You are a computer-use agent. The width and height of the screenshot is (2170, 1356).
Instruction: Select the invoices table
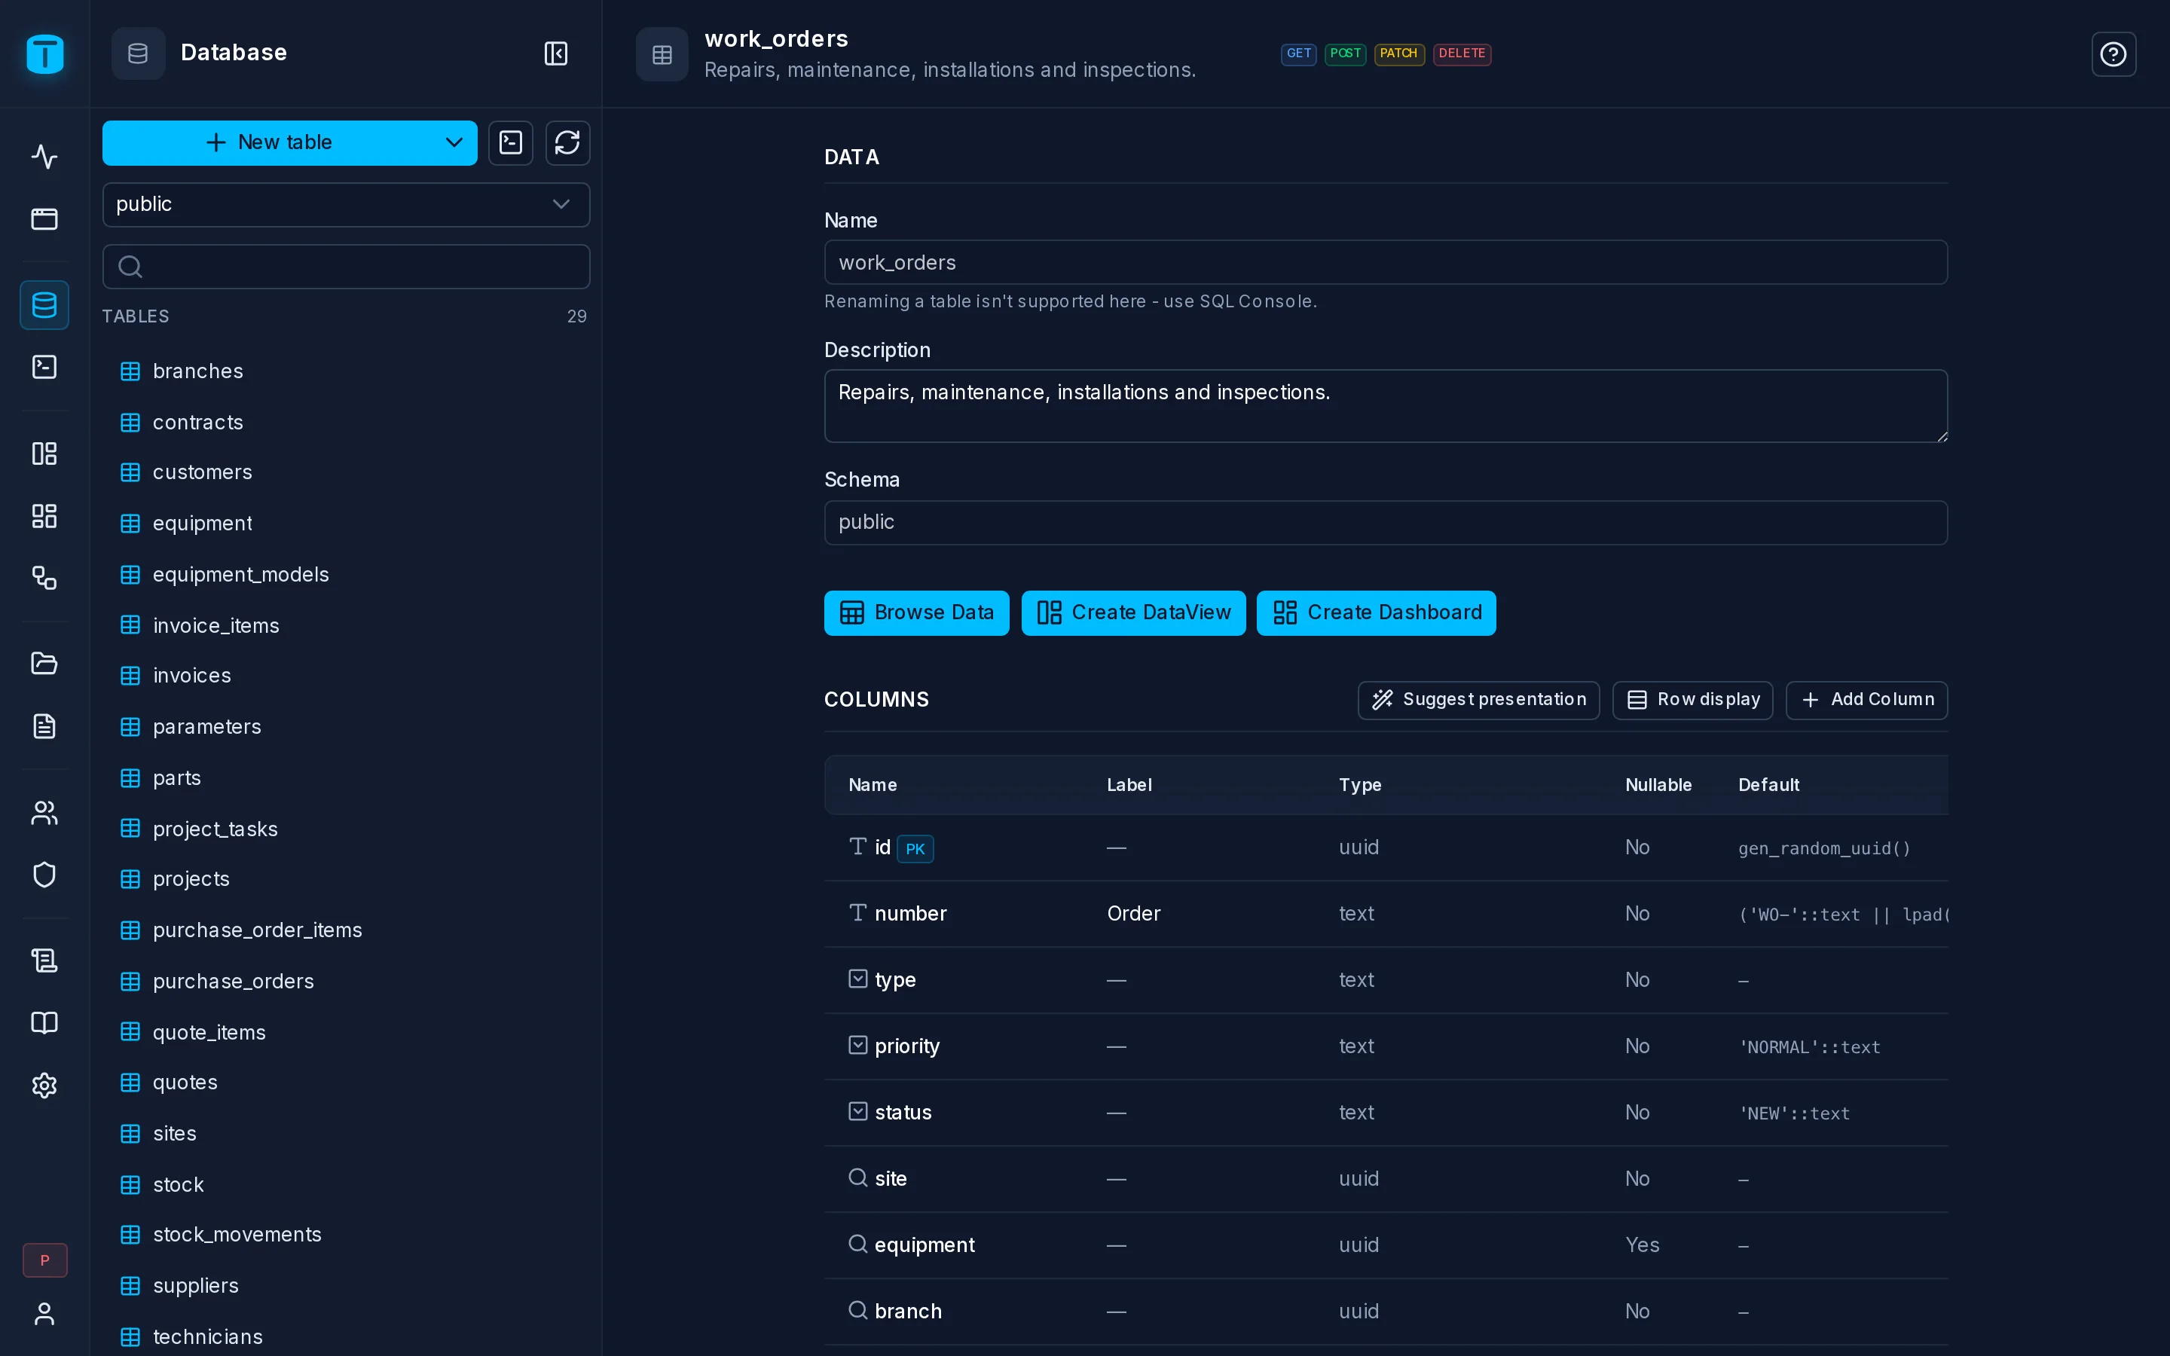tap(346, 675)
